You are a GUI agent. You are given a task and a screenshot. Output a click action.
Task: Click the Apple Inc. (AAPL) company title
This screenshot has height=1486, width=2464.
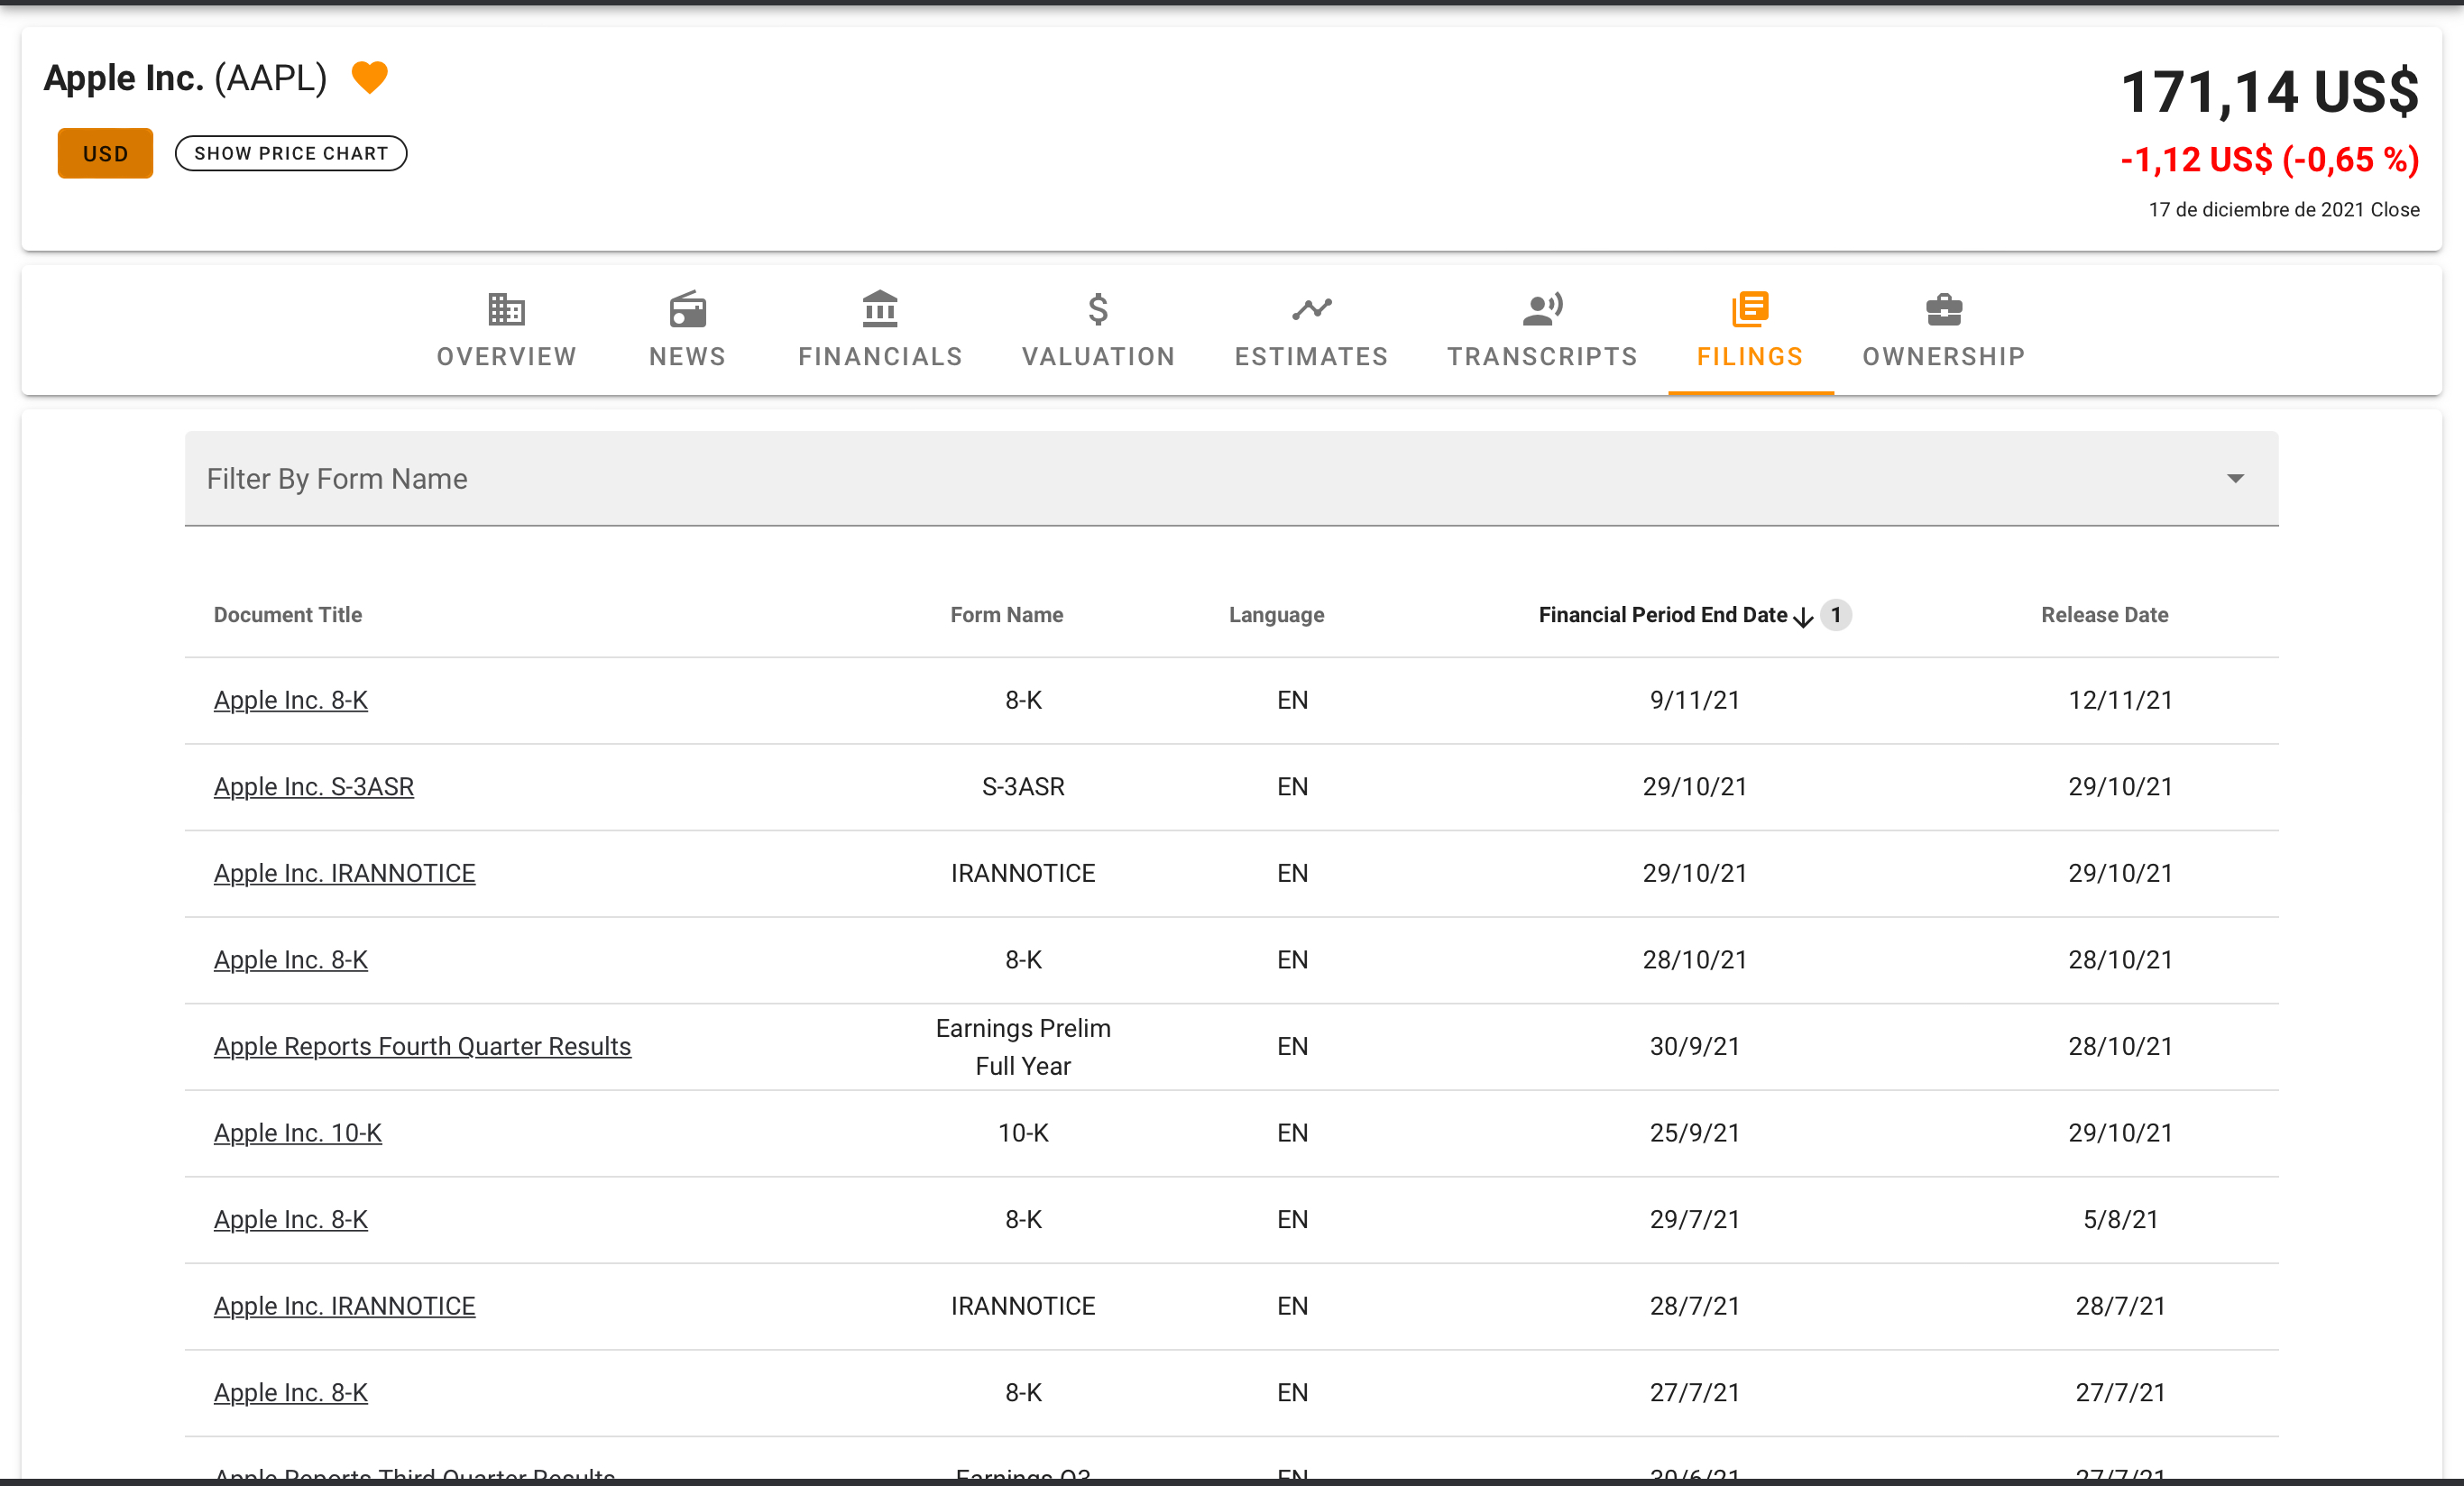coord(185,78)
